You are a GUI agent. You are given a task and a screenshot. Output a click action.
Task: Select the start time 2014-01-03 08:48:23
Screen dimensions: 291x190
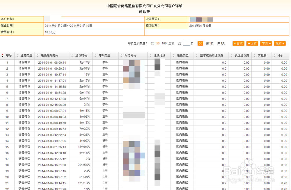tap(52, 117)
